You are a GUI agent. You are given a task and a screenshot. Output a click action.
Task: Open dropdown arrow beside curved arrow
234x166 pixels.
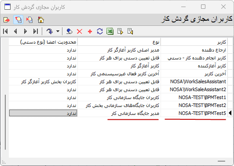pos(58,31)
